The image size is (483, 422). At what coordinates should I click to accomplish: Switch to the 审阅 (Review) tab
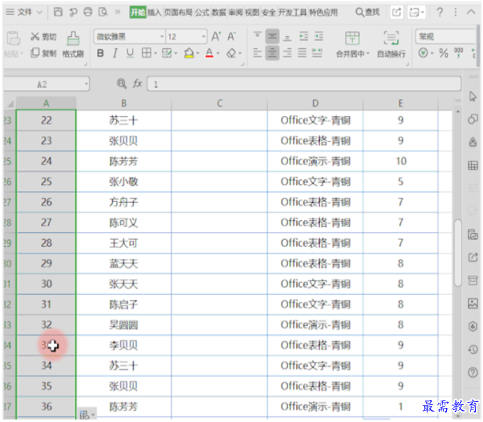[235, 12]
